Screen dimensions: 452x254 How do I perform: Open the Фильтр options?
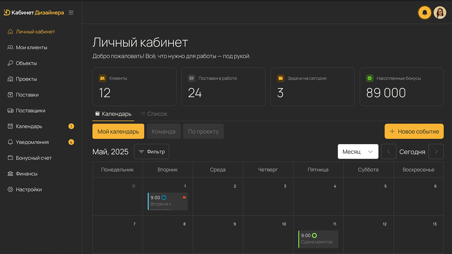[x=151, y=151]
